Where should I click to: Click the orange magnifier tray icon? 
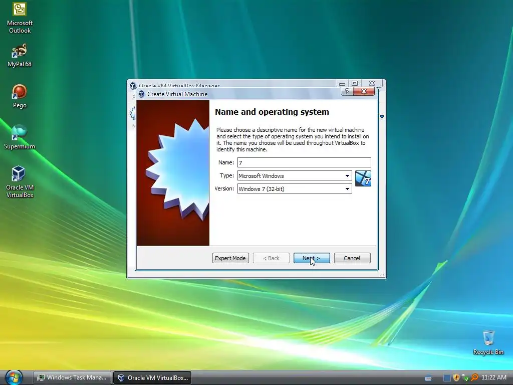[x=474, y=377]
